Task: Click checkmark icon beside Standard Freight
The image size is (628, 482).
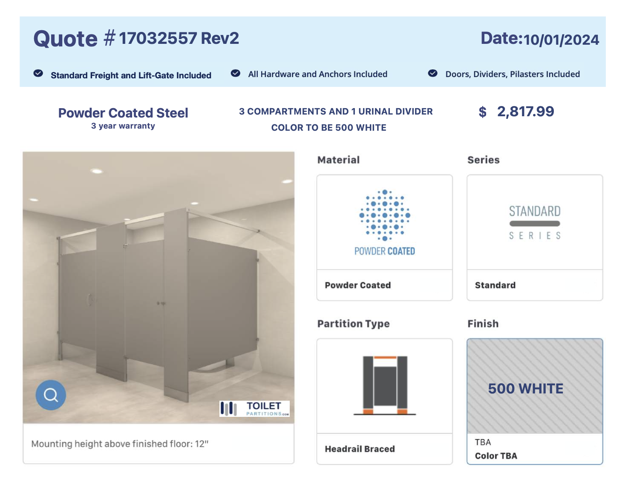Action: pyautogui.click(x=38, y=73)
